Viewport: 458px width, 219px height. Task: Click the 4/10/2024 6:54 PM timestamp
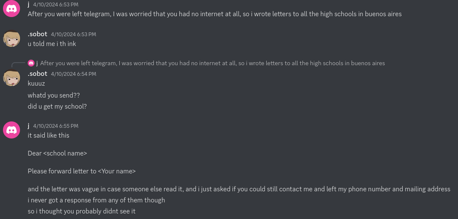73,74
